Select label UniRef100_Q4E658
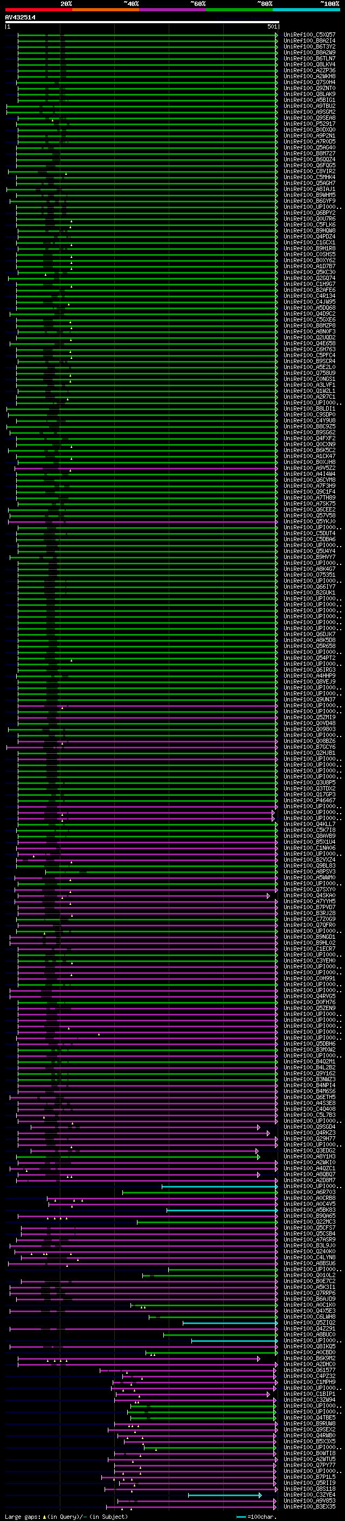The height and width of the screenshot is (1521, 345). (309, 344)
